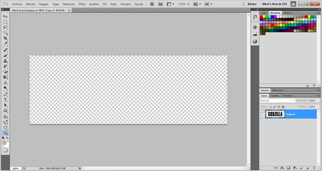Open the foreground color picker
The height and width of the screenshot is (171, 322).
click(x=4, y=142)
